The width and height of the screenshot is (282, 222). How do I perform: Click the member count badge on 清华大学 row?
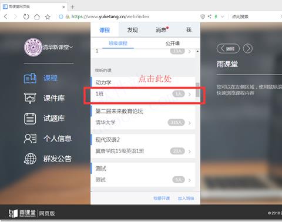click(176, 123)
